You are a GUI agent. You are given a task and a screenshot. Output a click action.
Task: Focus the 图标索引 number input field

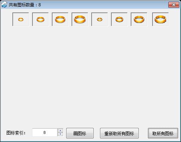click(45, 132)
